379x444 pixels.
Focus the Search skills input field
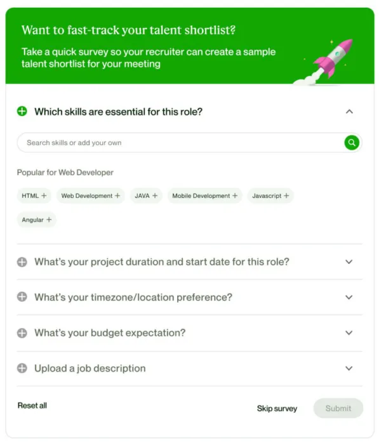(180, 143)
